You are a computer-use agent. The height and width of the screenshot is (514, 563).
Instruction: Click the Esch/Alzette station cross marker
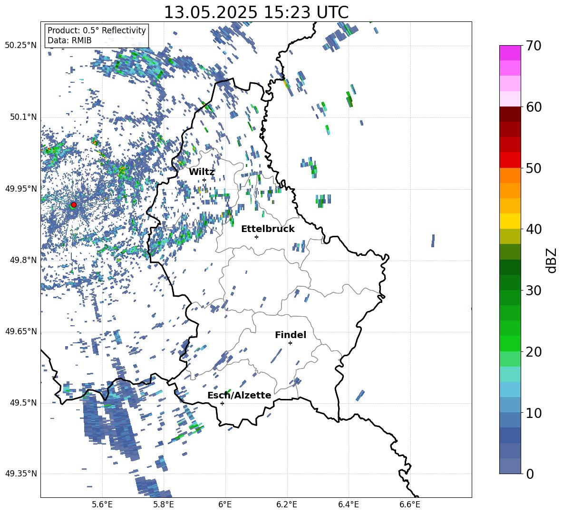point(222,403)
